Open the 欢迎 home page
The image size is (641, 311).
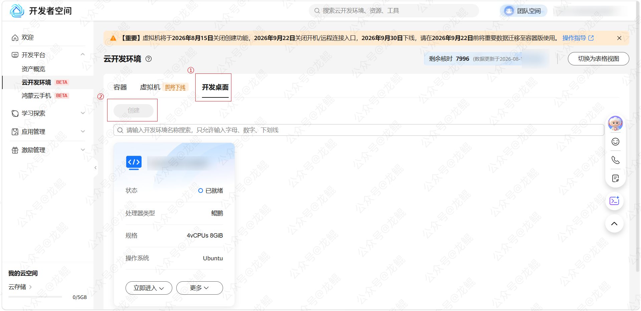tap(27, 37)
